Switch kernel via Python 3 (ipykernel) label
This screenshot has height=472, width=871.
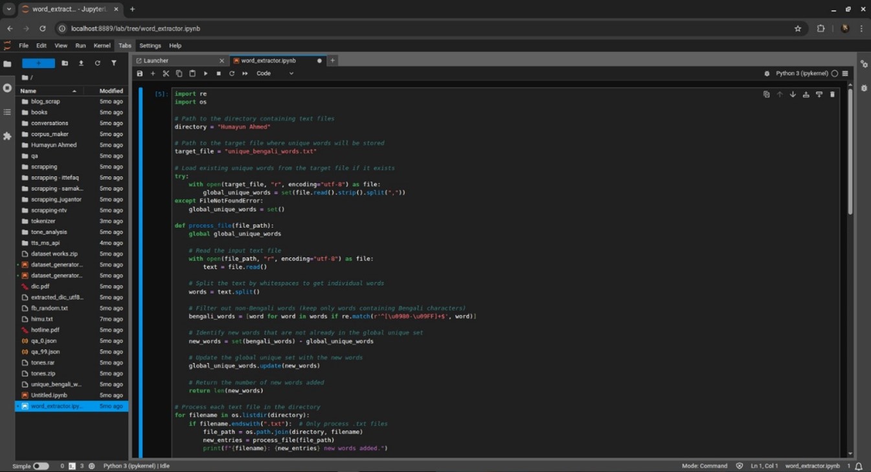[x=802, y=74]
